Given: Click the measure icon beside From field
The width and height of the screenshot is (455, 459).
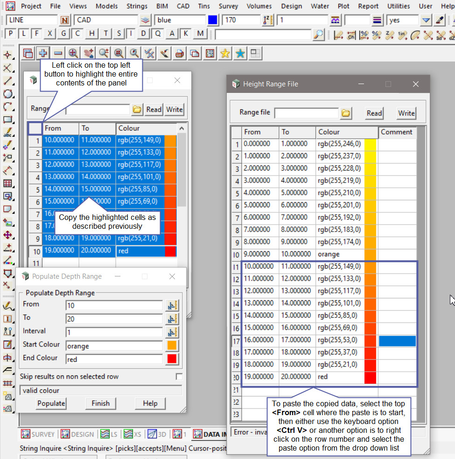Looking at the screenshot, I should tap(172, 306).
